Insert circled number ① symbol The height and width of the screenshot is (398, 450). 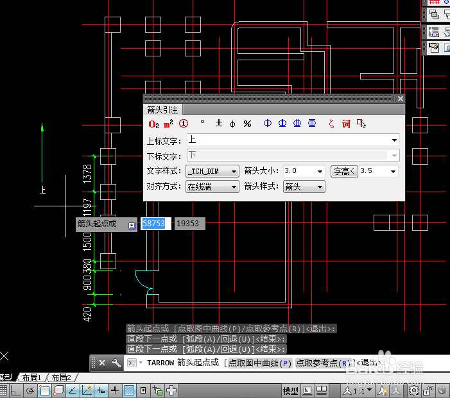(184, 124)
